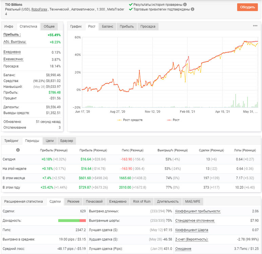
Task: Click the В этом месяце row label
Action: tap(14, 178)
